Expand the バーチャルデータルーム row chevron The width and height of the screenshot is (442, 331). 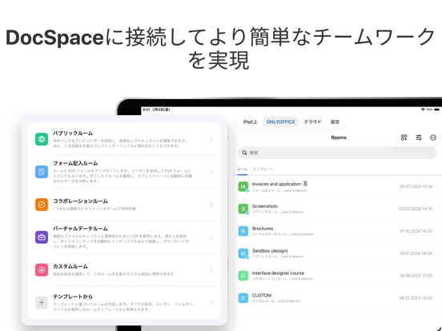click(211, 237)
